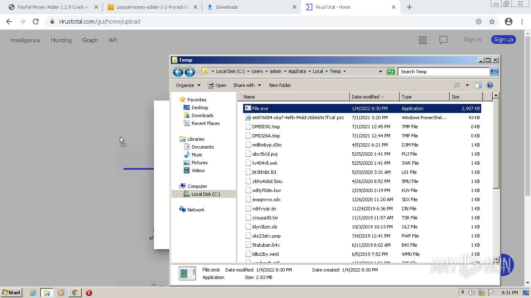Click the volume tray icon

[472, 293]
